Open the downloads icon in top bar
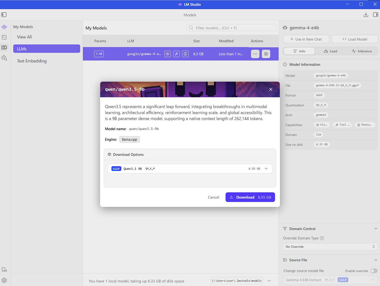The height and width of the screenshot is (286, 380). point(366,15)
